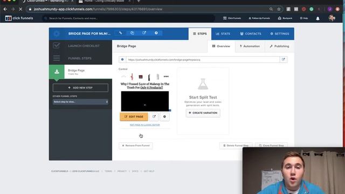Click the browser address bar URL
The image size is (345, 194).
(x=98, y=9)
